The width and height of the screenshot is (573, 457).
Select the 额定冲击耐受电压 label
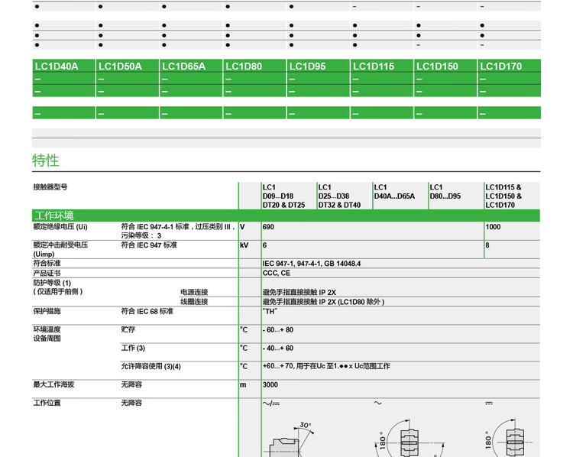(x=60, y=249)
